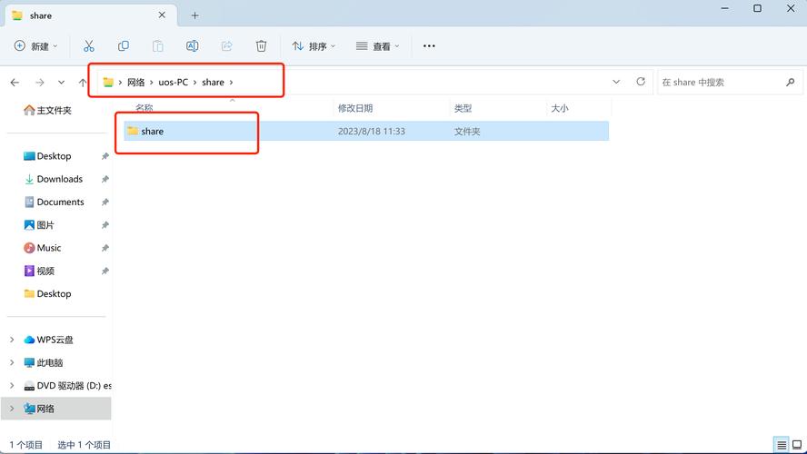Close the share tab

162,15
